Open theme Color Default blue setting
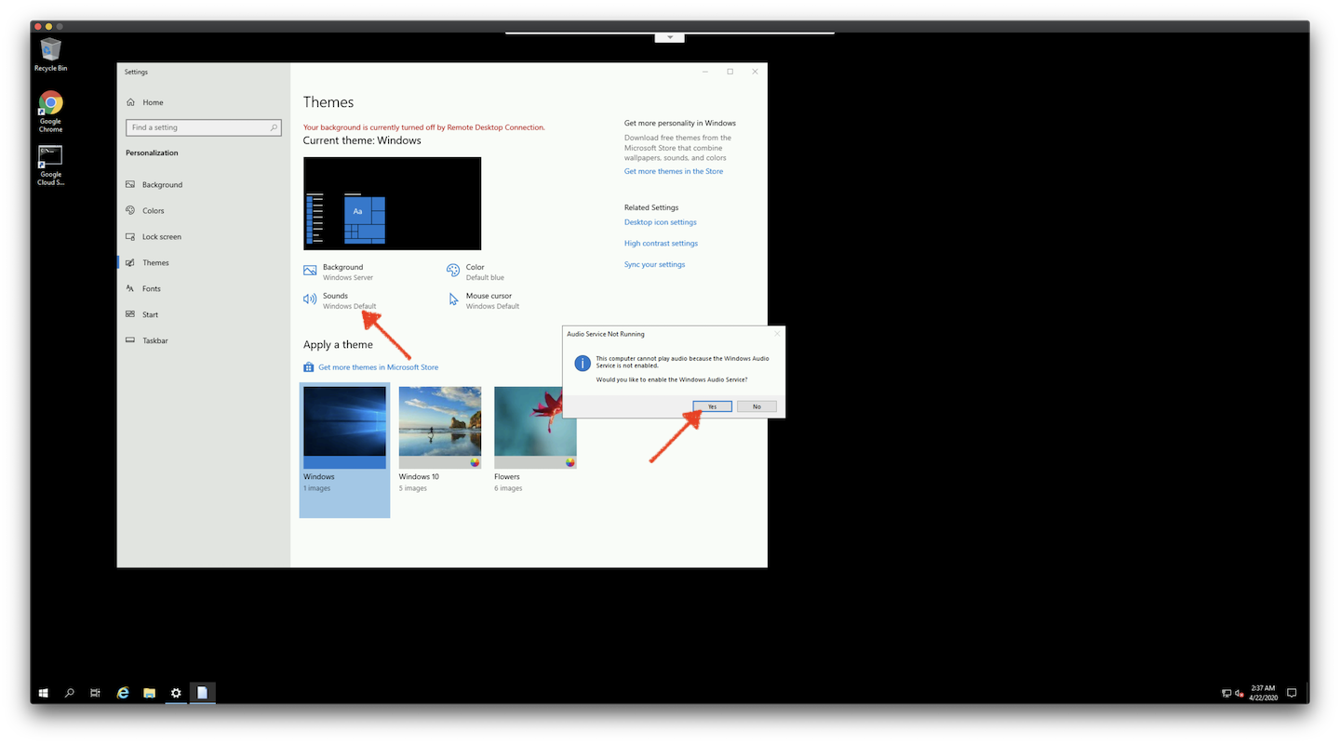This screenshot has width=1340, height=744. (476, 272)
